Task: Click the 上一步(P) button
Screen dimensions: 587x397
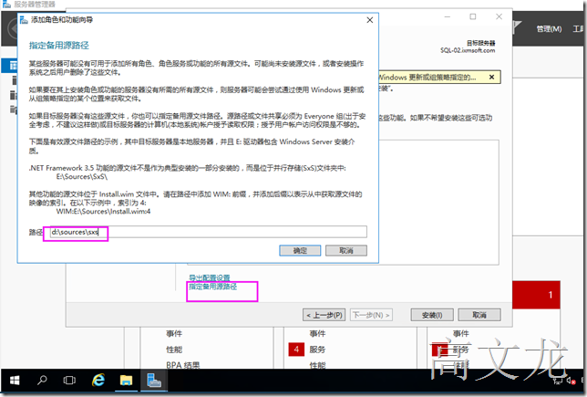Action: (x=324, y=315)
